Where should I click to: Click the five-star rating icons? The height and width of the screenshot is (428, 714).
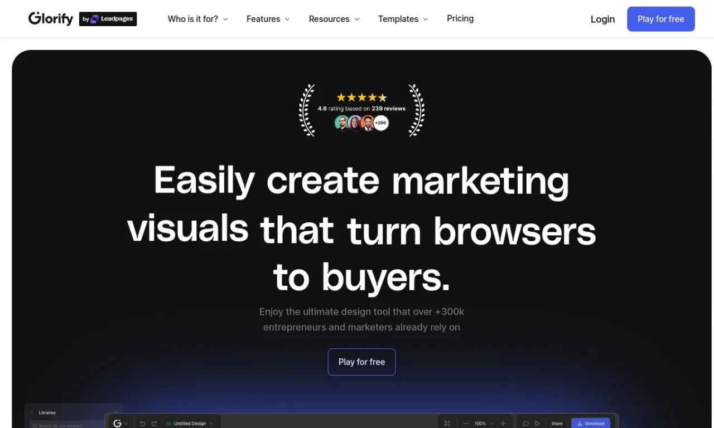point(361,98)
